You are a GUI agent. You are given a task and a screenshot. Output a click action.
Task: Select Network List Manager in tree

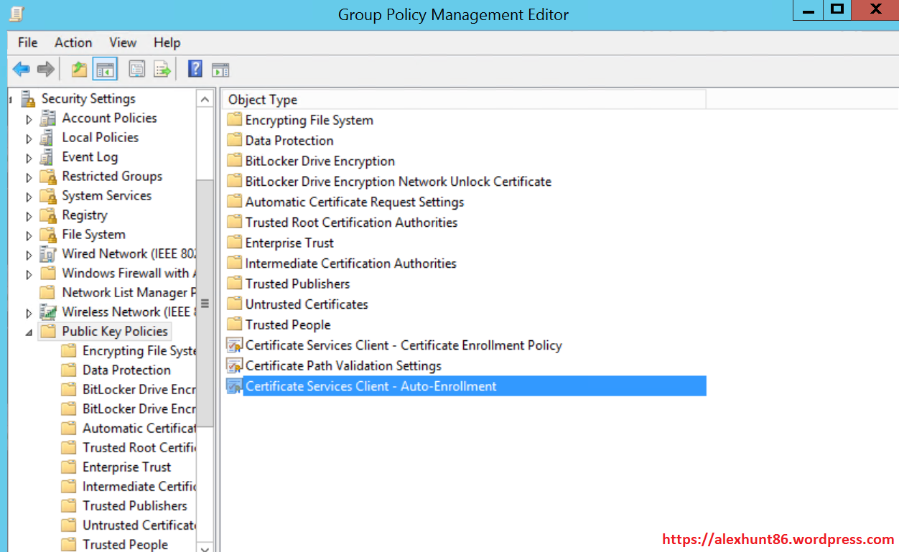pyautogui.click(x=128, y=293)
